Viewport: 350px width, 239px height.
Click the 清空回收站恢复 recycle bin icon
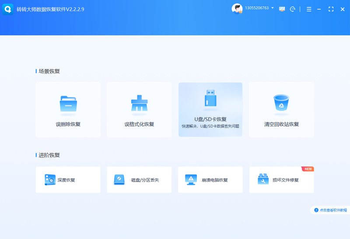coord(281,103)
